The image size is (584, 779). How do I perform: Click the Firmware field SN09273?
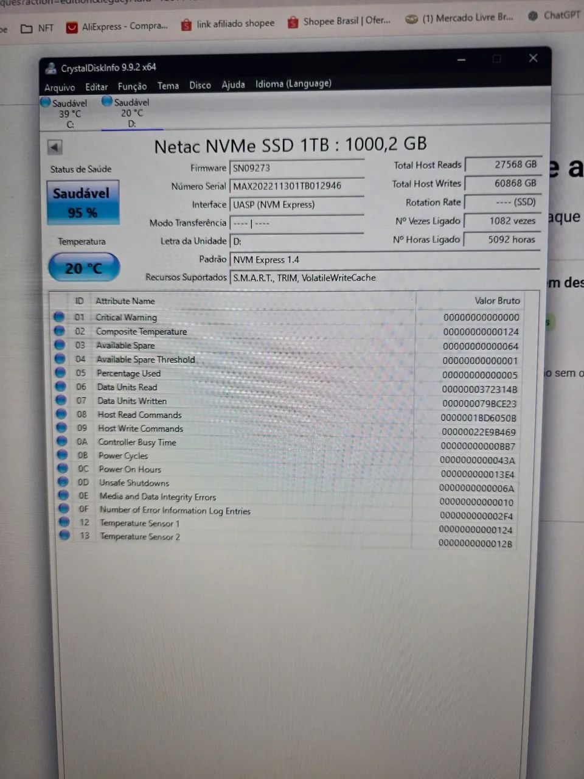point(296,168)
